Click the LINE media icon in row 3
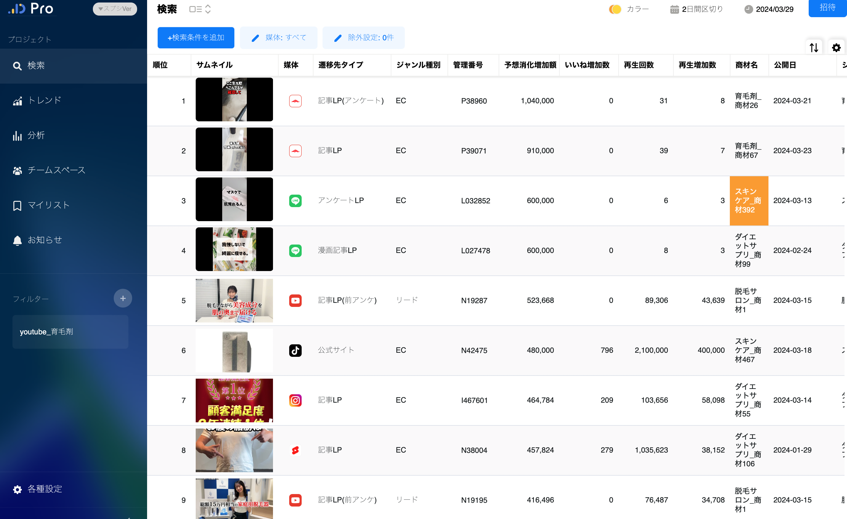 click(295, 201)
